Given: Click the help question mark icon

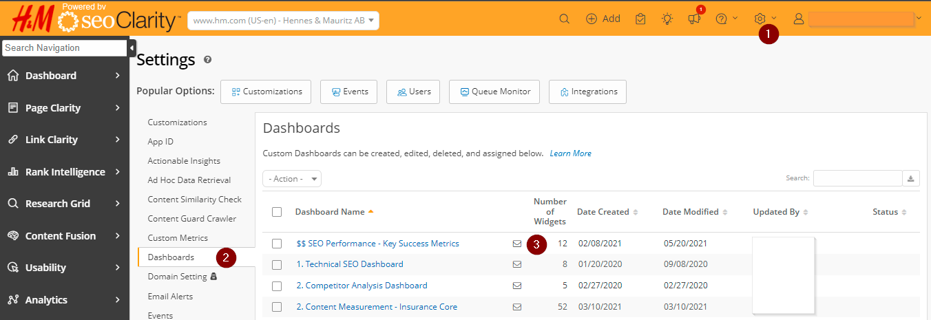Looking at the screenshot, I should click(722, 19).
